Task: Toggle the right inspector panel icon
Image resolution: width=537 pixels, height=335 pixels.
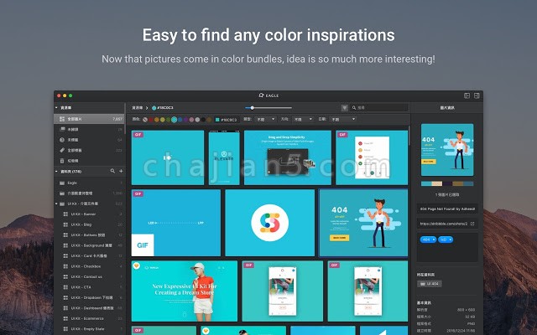Action: pos(477,95)
